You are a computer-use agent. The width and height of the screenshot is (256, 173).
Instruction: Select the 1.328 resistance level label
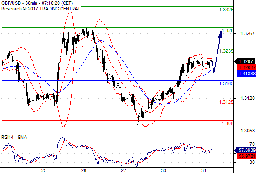(228, 30)
